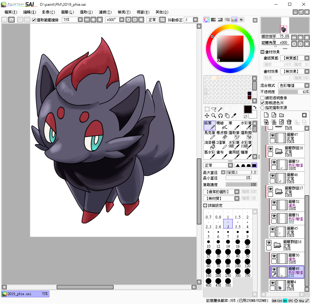Hide layer 圖層45 using its eye
The width and height of the screenshot is (311, 304).
(273, 229)
